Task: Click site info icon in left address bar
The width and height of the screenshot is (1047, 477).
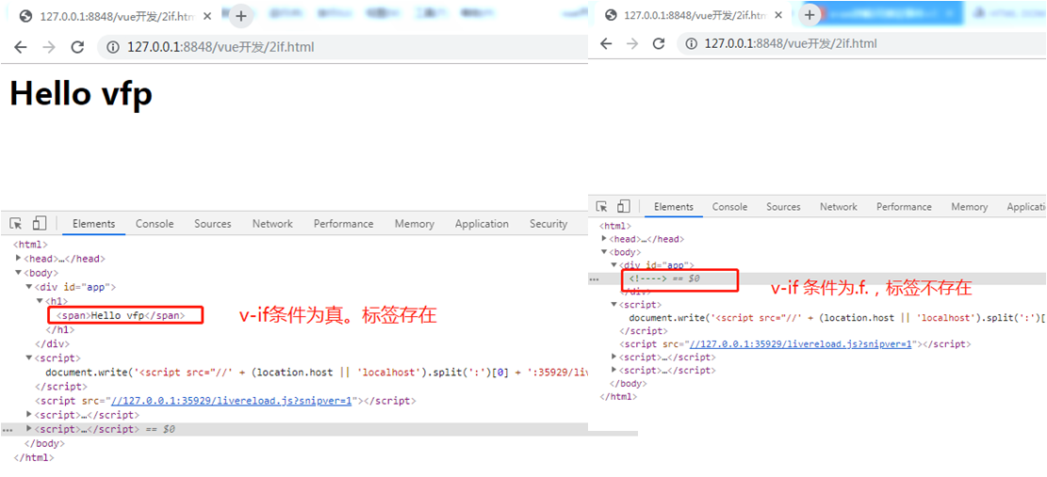Action: pos(113,47)
